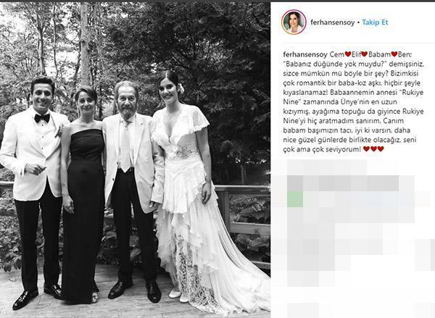The width and height of the screenshot is (435, 318).
Task: Click the caption line "çok ama çok seviyorum!"
Action: (322, 149)
